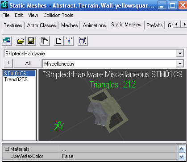Click the 3D cube icon in the toolbar
This screenshot has height=162, width=187.
(x=83, y=41)
